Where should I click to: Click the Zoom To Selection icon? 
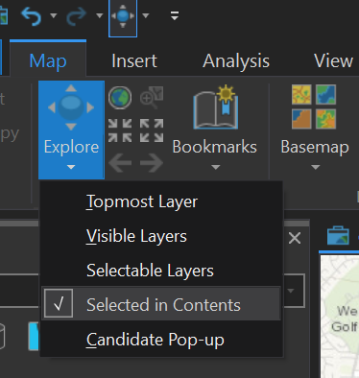pos(152,98)
